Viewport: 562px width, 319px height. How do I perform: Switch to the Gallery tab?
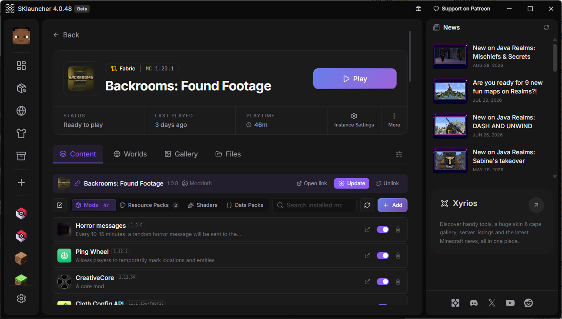tap(181, 154)
